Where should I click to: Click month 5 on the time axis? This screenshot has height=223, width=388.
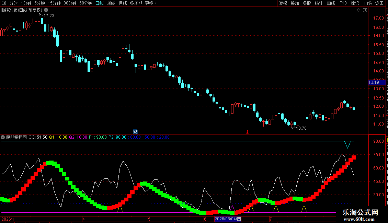[x=149, y=219]
